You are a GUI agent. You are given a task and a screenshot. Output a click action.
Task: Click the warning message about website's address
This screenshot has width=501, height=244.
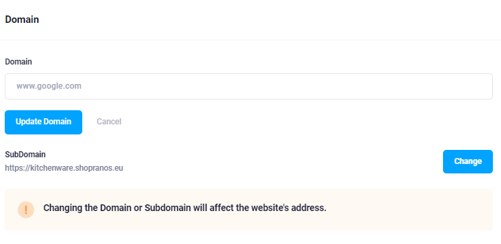click(x=185, y=208)
